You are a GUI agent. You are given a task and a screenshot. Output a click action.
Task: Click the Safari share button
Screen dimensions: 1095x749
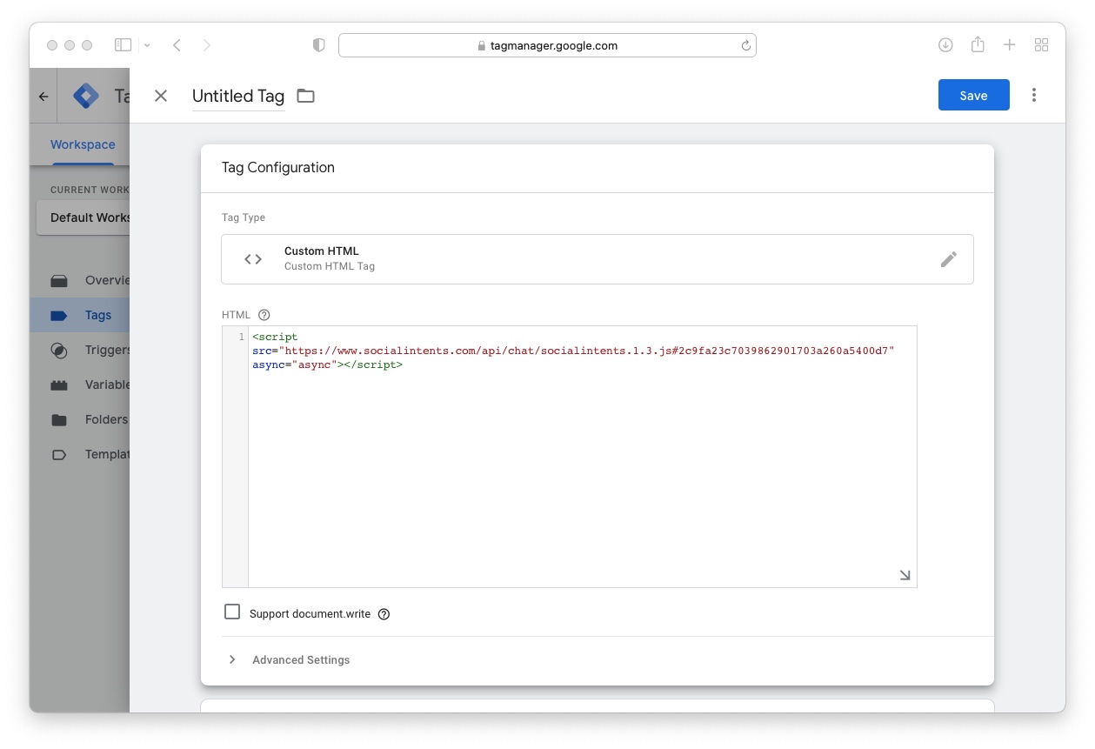tap(978, 44)
